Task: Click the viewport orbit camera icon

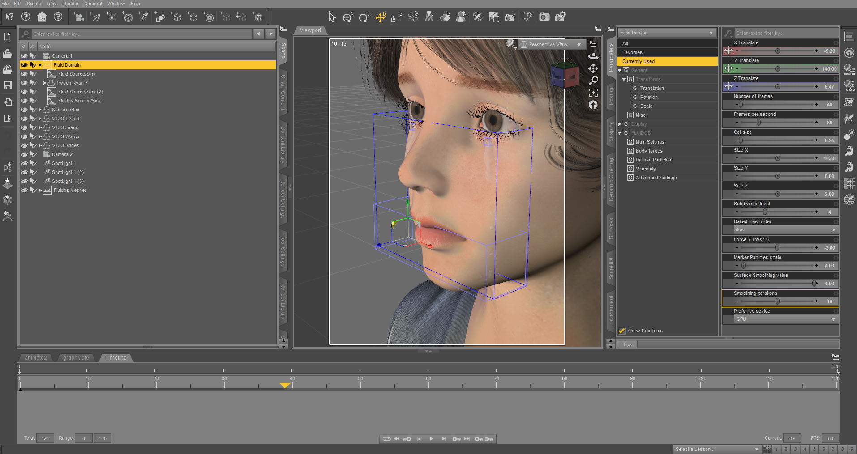Action: (x=593, y=56)
